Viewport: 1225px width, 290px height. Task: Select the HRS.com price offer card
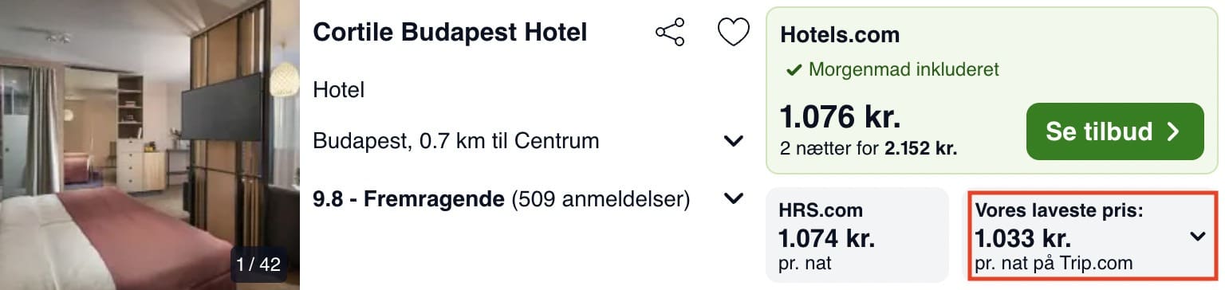(857, 236)
